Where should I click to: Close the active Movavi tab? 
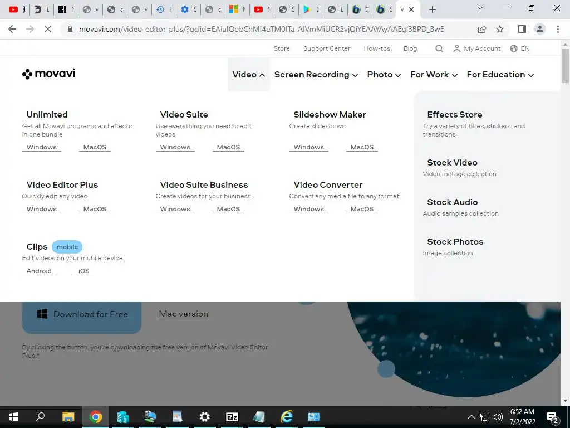[x=411, y=9]
